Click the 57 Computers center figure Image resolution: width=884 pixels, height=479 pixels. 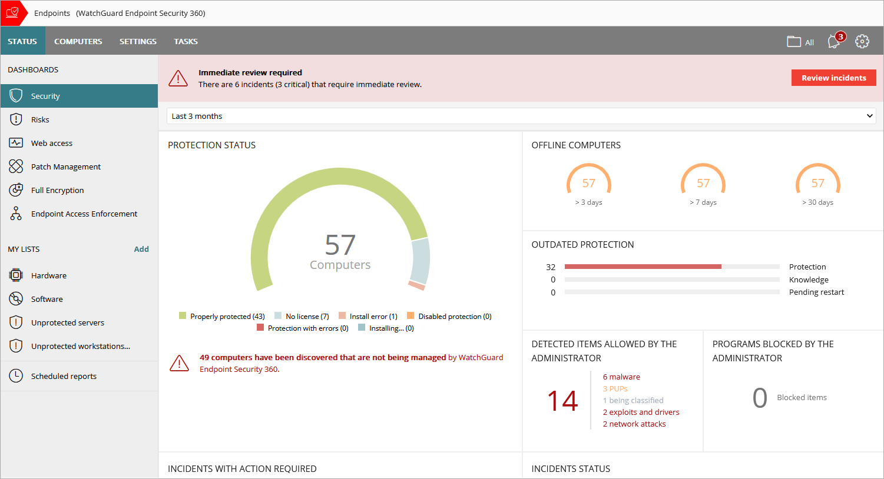(340, 252)
